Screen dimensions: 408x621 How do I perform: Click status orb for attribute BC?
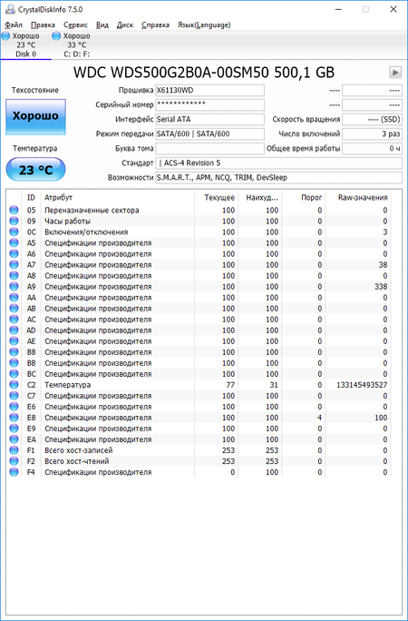[14, 374]
